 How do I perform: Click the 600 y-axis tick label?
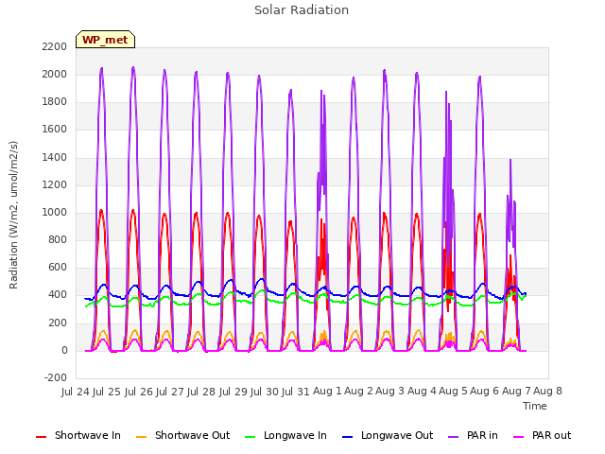[58, 267]
